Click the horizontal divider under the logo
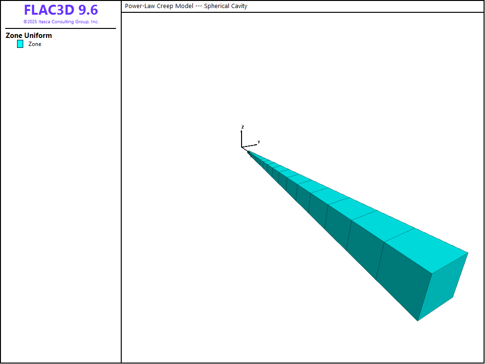The height and width of the screenshot is (364, 485). tap(61, 28)
